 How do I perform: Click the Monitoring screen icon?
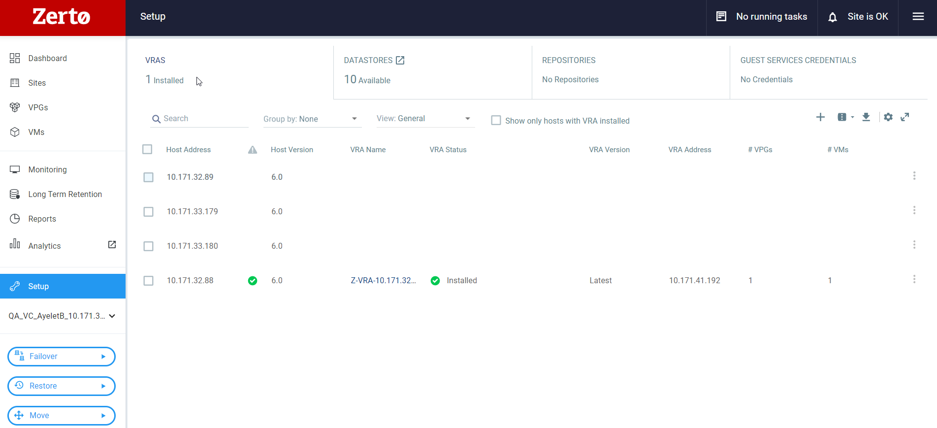pyautogui.click(x=15, y=169)
